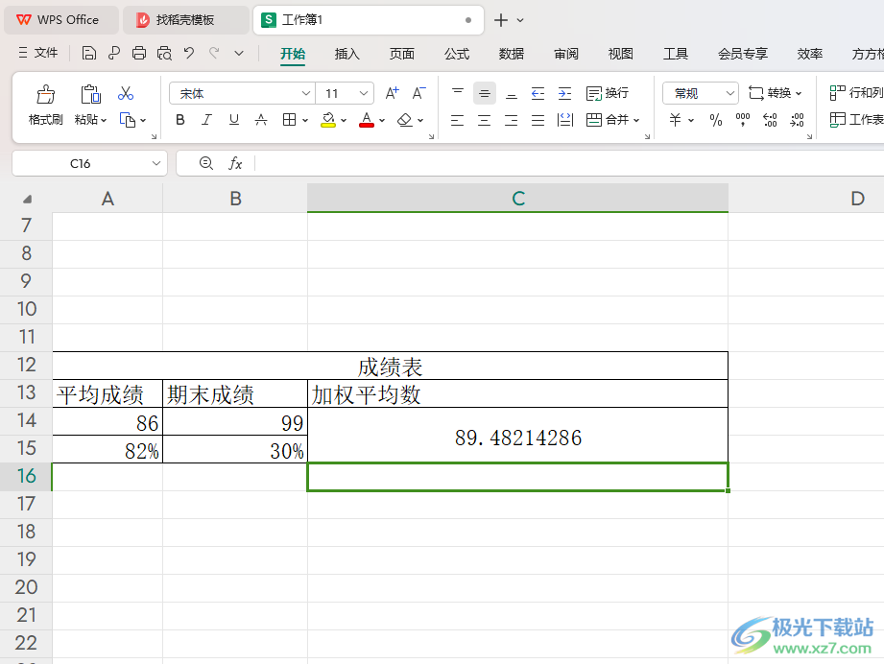Open the 文件 menu
This screenshot has height=664, width=884.
38,53
